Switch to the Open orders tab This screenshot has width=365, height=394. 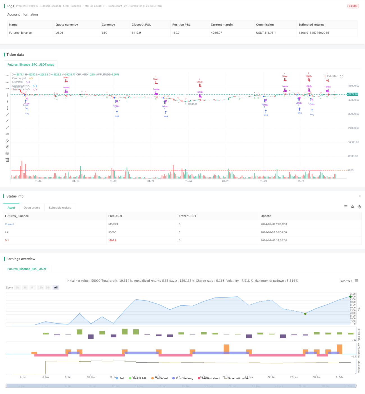[32, 208]
